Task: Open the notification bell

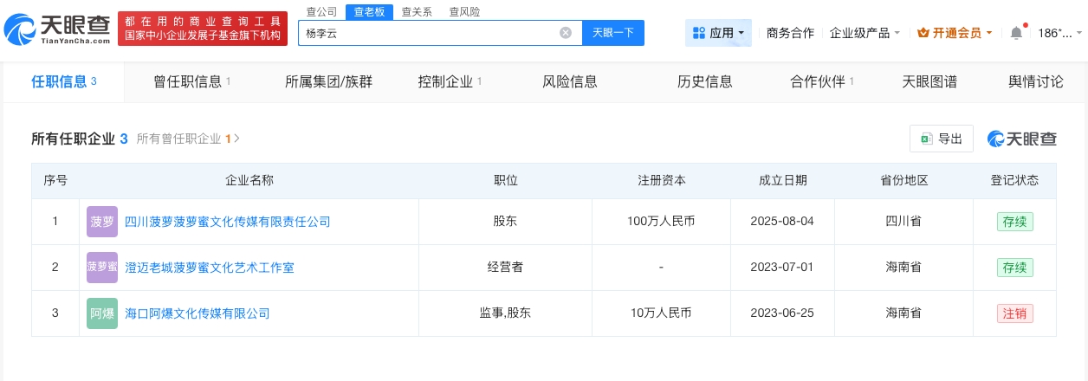Action: [1016, 33]
